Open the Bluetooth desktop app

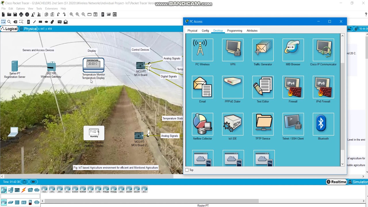pos(323,124)
